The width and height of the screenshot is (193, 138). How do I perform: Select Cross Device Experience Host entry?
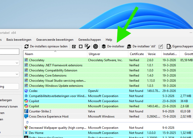[x=49, y=116]
